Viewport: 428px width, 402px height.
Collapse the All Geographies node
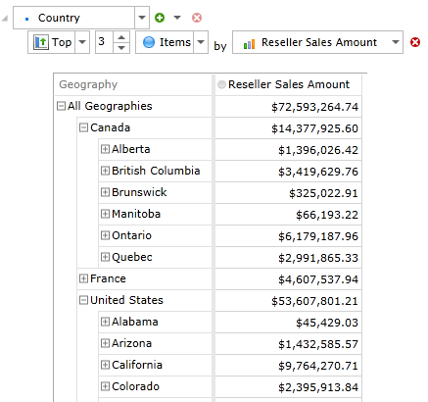coord(61,106)
